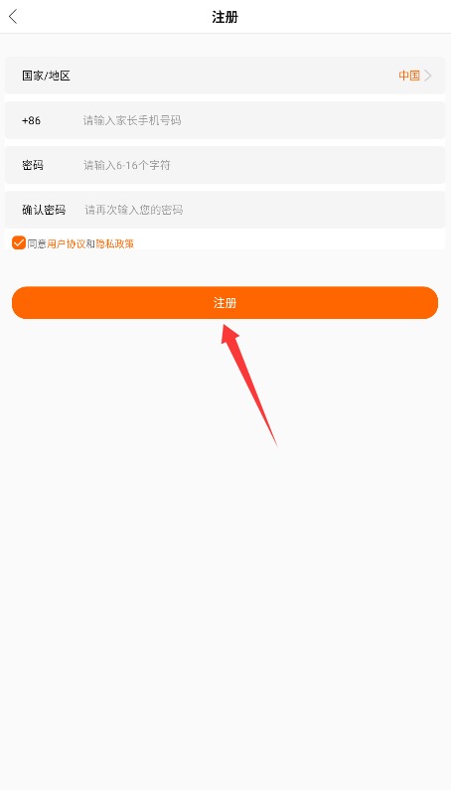Select the 国家/地区 row label
This screenshot has height=790, width=451.
pos(46,76)
